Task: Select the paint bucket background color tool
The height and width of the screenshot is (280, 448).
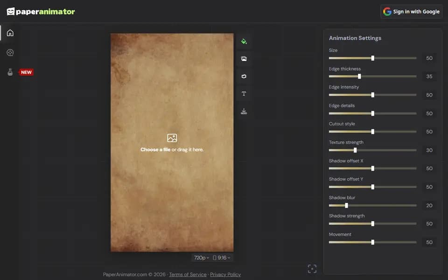Action: point(244,42)
